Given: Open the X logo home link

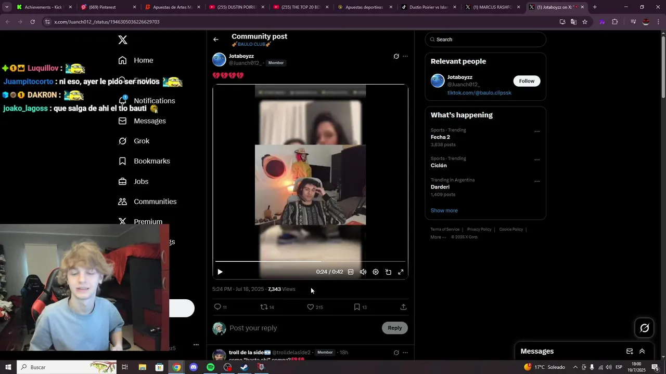Looking at the screenshot, I should click(x=123, y=40).
